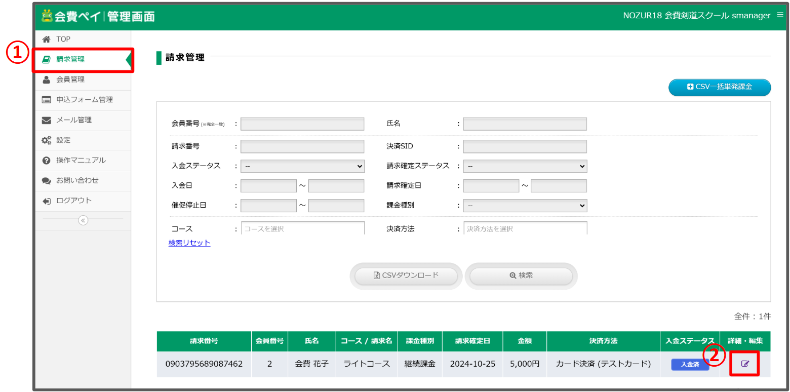Click the 会費ペイ logo icon
Image resolution: width=790 pixels, height=392 pixels.
[x=47, y=16]
